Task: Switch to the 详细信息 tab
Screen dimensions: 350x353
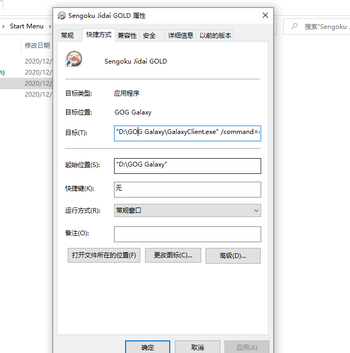Action: tap(180, 35)
